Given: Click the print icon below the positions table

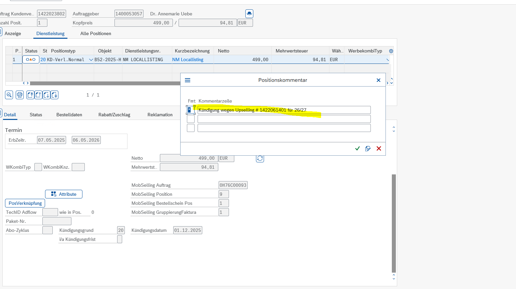Looking at the screenshot, I should click(20, 95).
